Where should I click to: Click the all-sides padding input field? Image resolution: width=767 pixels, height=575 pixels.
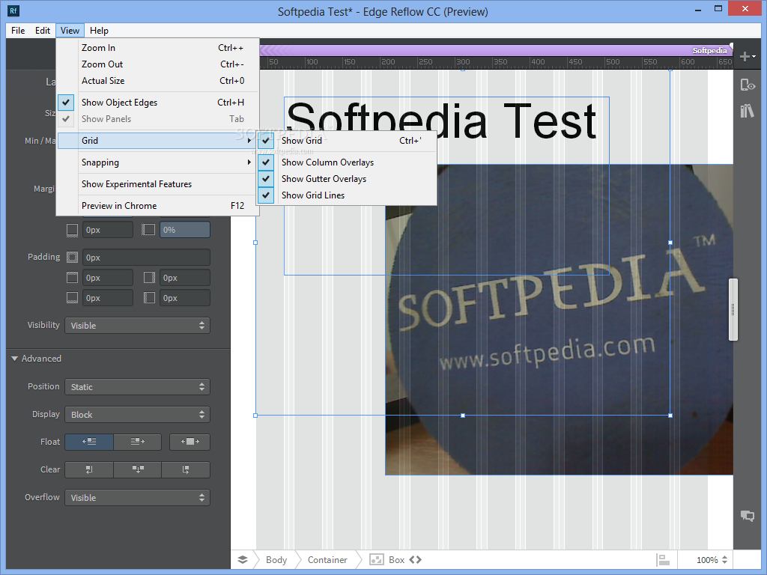(146, 258)
